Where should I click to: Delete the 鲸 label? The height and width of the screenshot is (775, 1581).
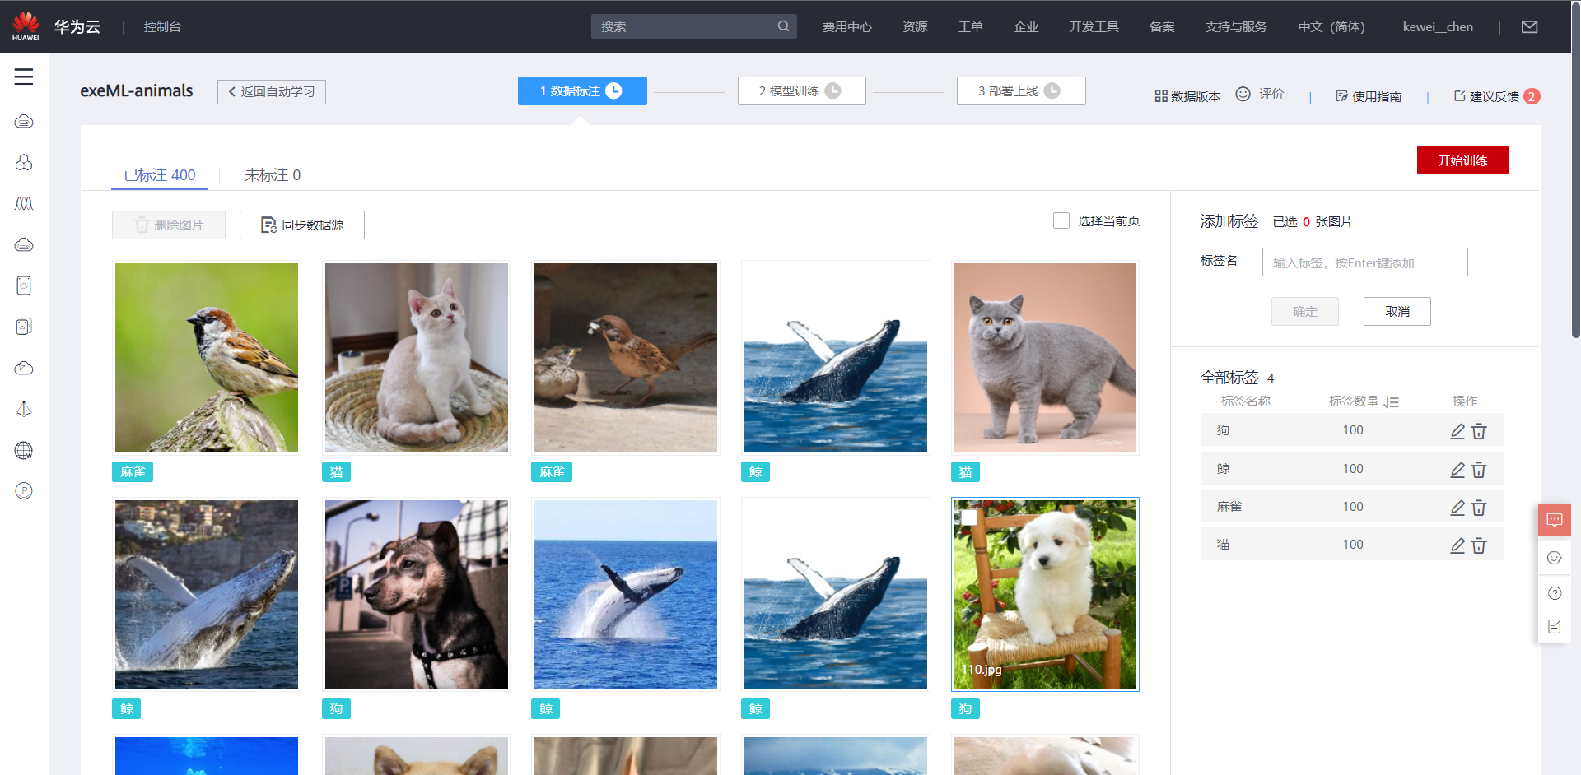1479,469
